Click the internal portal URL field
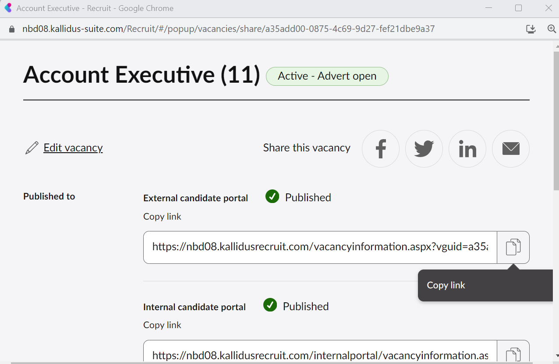The width and height of the screenshot is (559, 364). click(x=320, y=355)
